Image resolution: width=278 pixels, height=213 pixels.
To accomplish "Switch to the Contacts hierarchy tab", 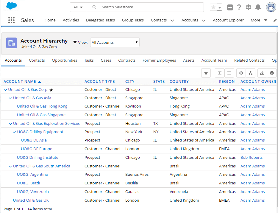I will coord(37,60).
